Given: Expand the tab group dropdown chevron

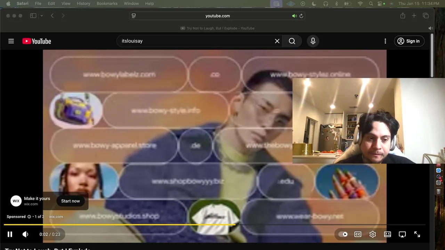Looking at the screenshot, I should click(42, 16).
